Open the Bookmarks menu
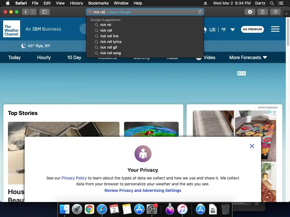This screenshot has height=217, width=290. tap(98, 3)
